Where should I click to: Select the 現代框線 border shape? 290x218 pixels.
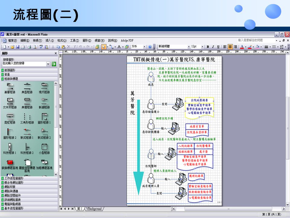44,88
